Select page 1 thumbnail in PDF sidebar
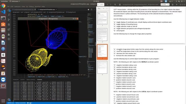The height and width of the screenshot is (104, 186). coord(102,18)
